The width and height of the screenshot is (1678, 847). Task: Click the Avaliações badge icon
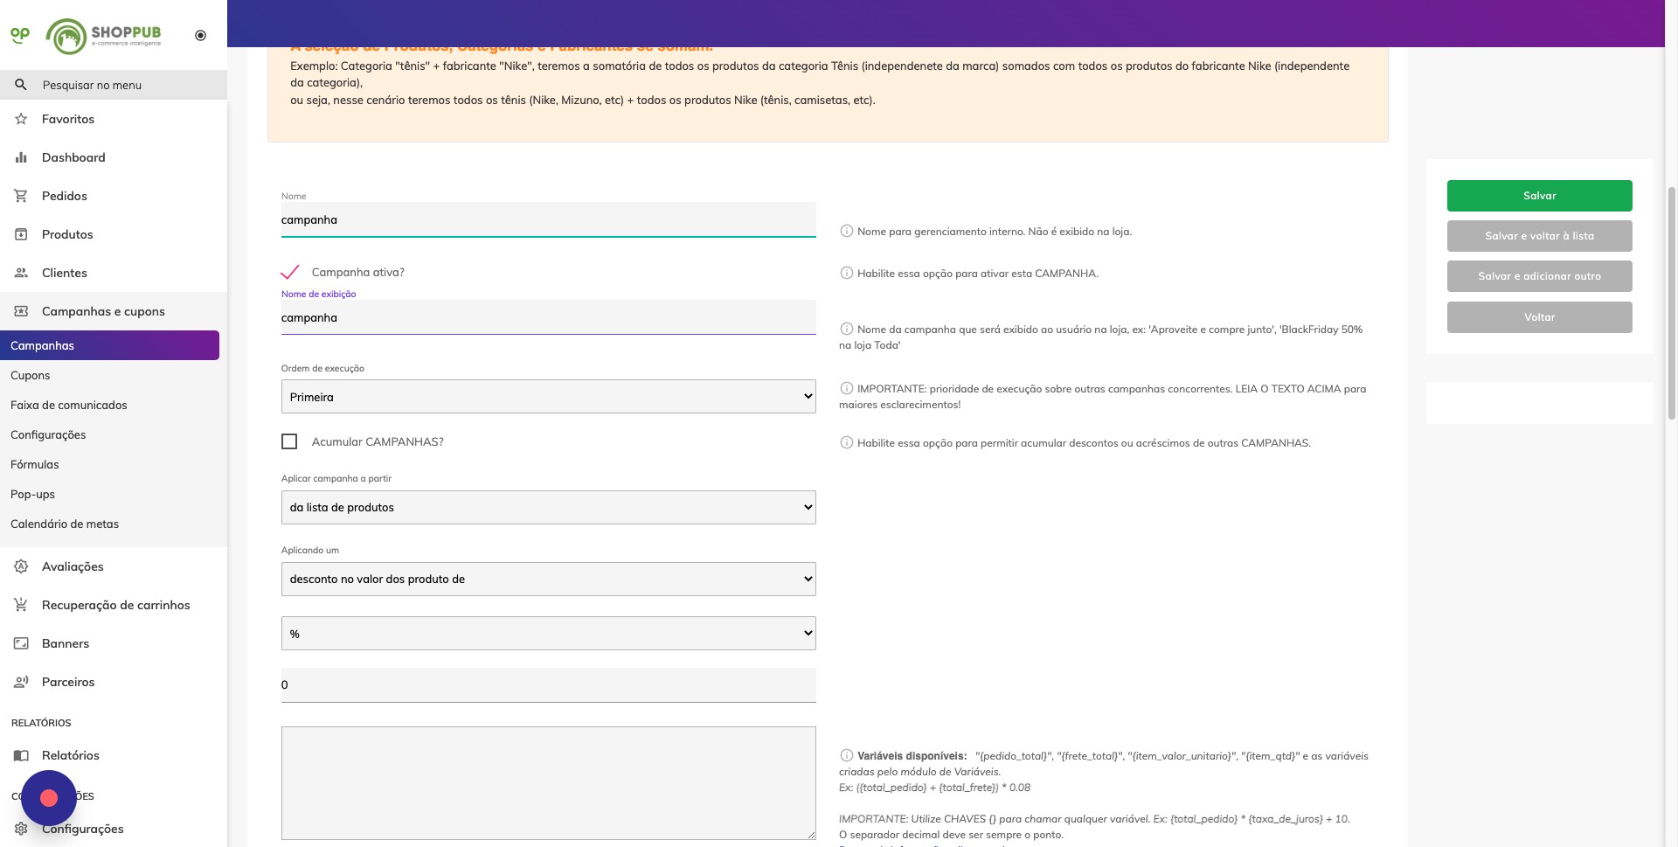(x=21, y=566)
